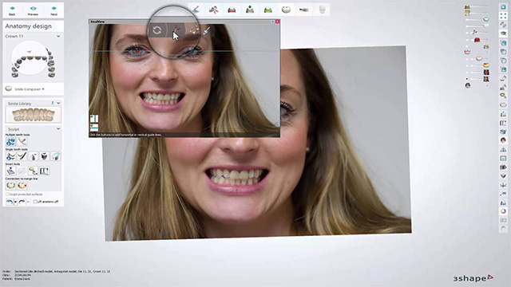
Task: Click first Connection to margin line icon
Action: tap(10, 186)
